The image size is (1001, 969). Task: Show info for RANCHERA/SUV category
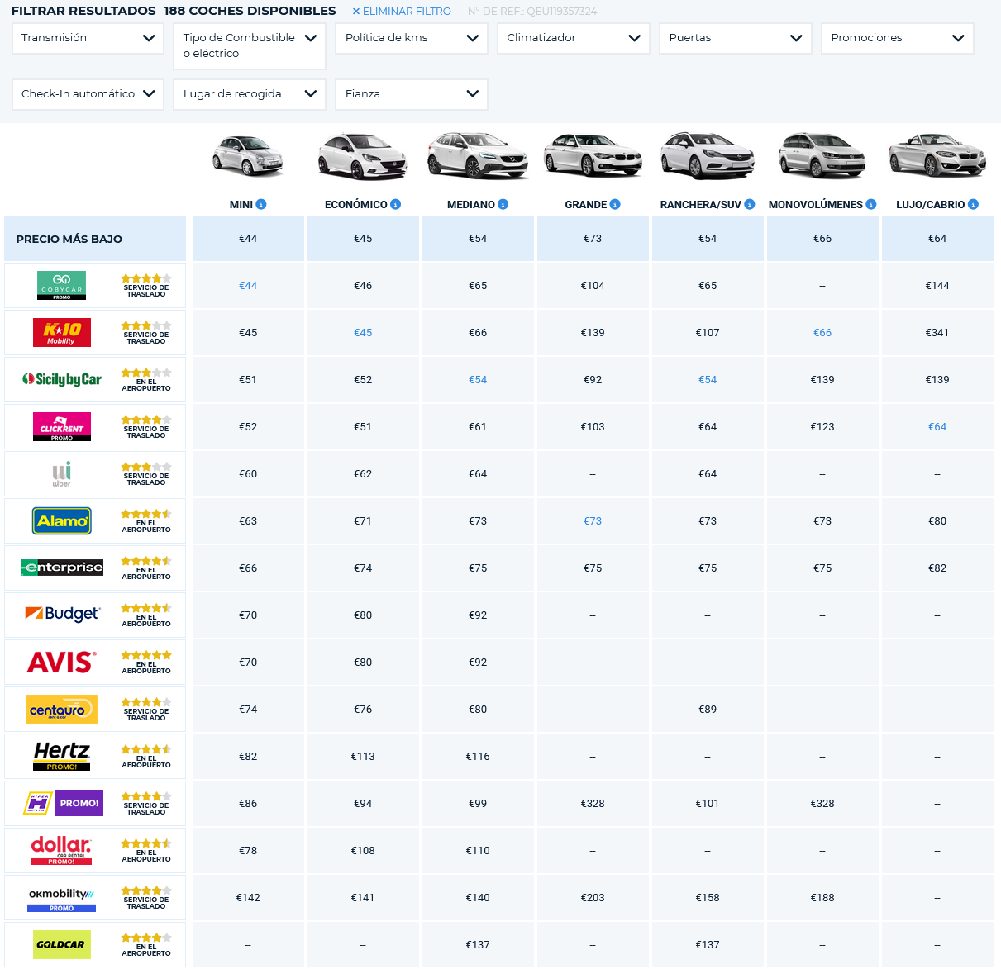pyautogui.click(x=750, y=204)
